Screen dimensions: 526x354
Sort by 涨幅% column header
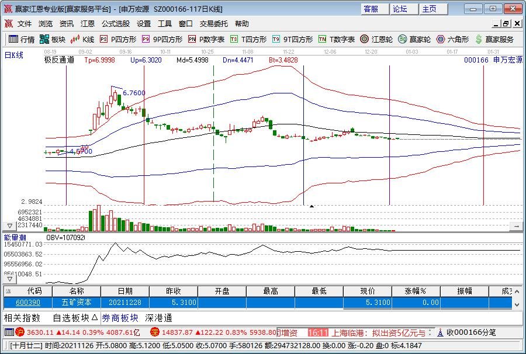pos(416,291)
